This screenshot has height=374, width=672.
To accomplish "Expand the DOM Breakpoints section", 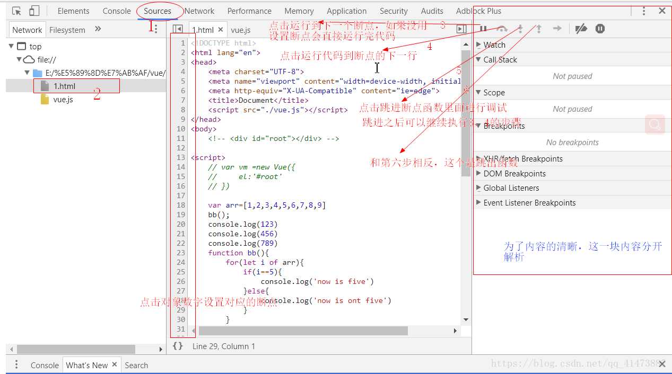I will [x=478, y=173].
